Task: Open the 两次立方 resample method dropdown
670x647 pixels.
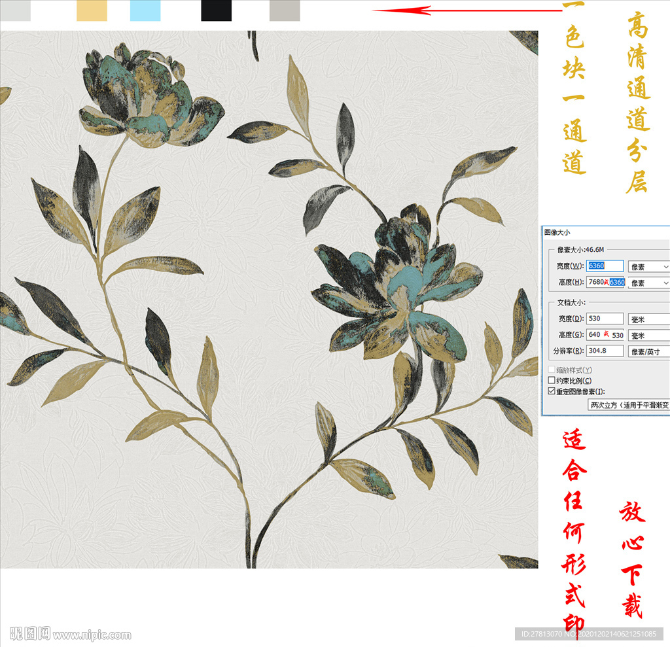Action: point(629,405)
